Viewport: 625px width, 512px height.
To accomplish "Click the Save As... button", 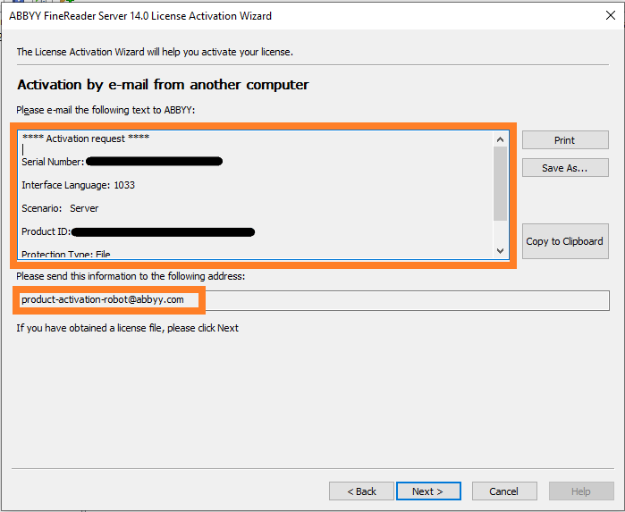I will (565, 168).
